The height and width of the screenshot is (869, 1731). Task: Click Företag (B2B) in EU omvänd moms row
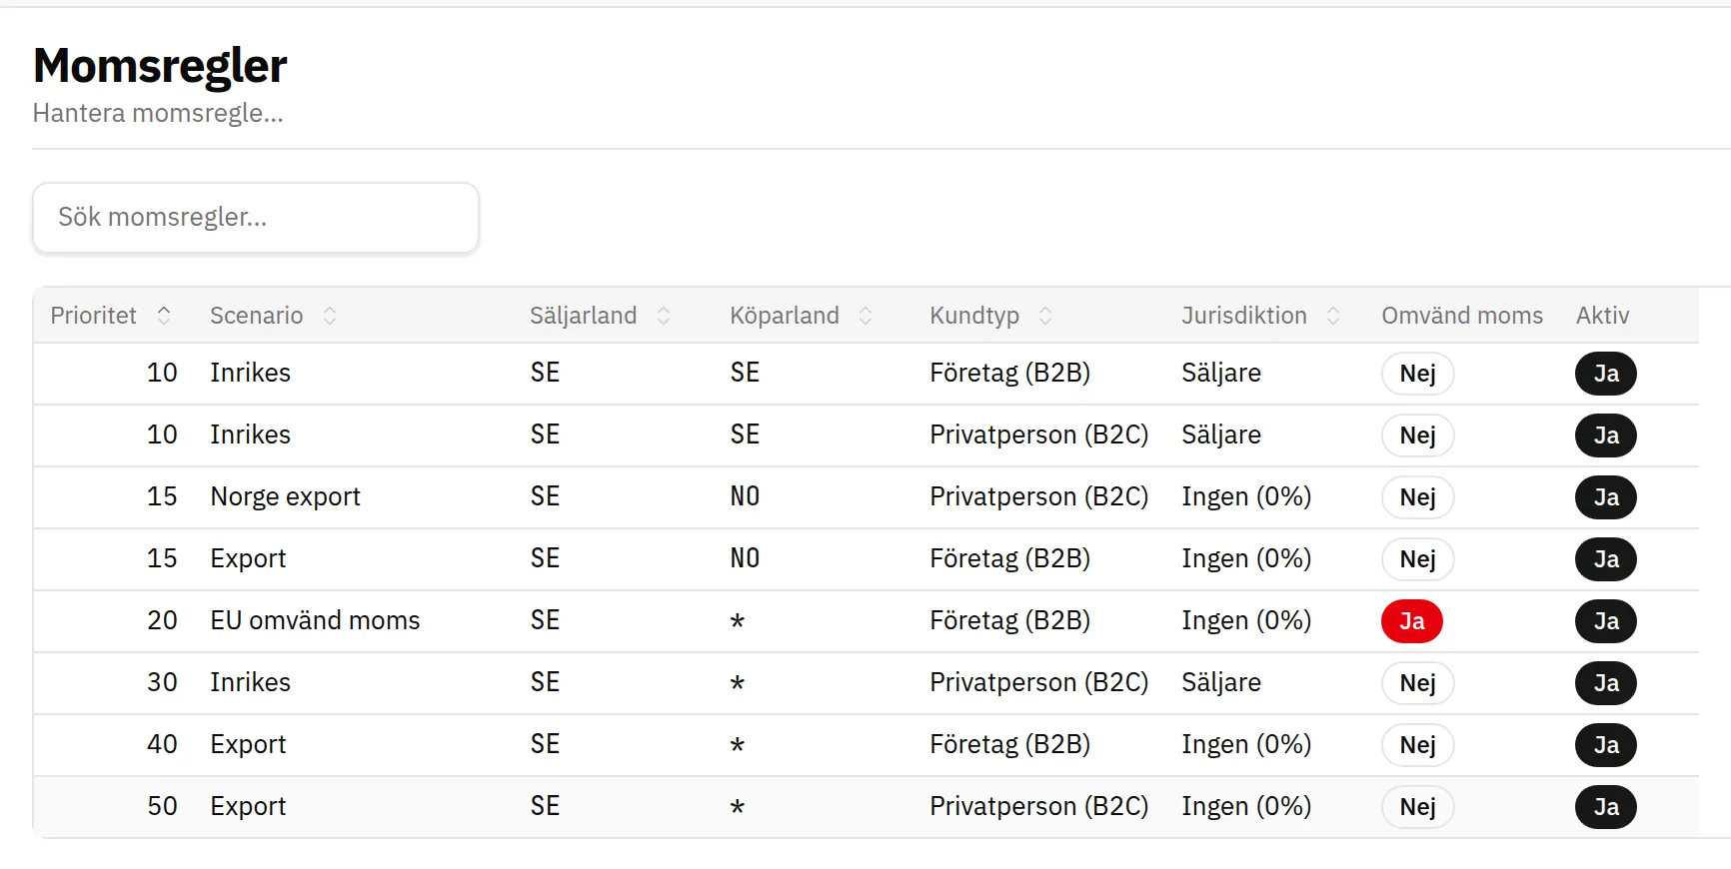[1009, 620]
